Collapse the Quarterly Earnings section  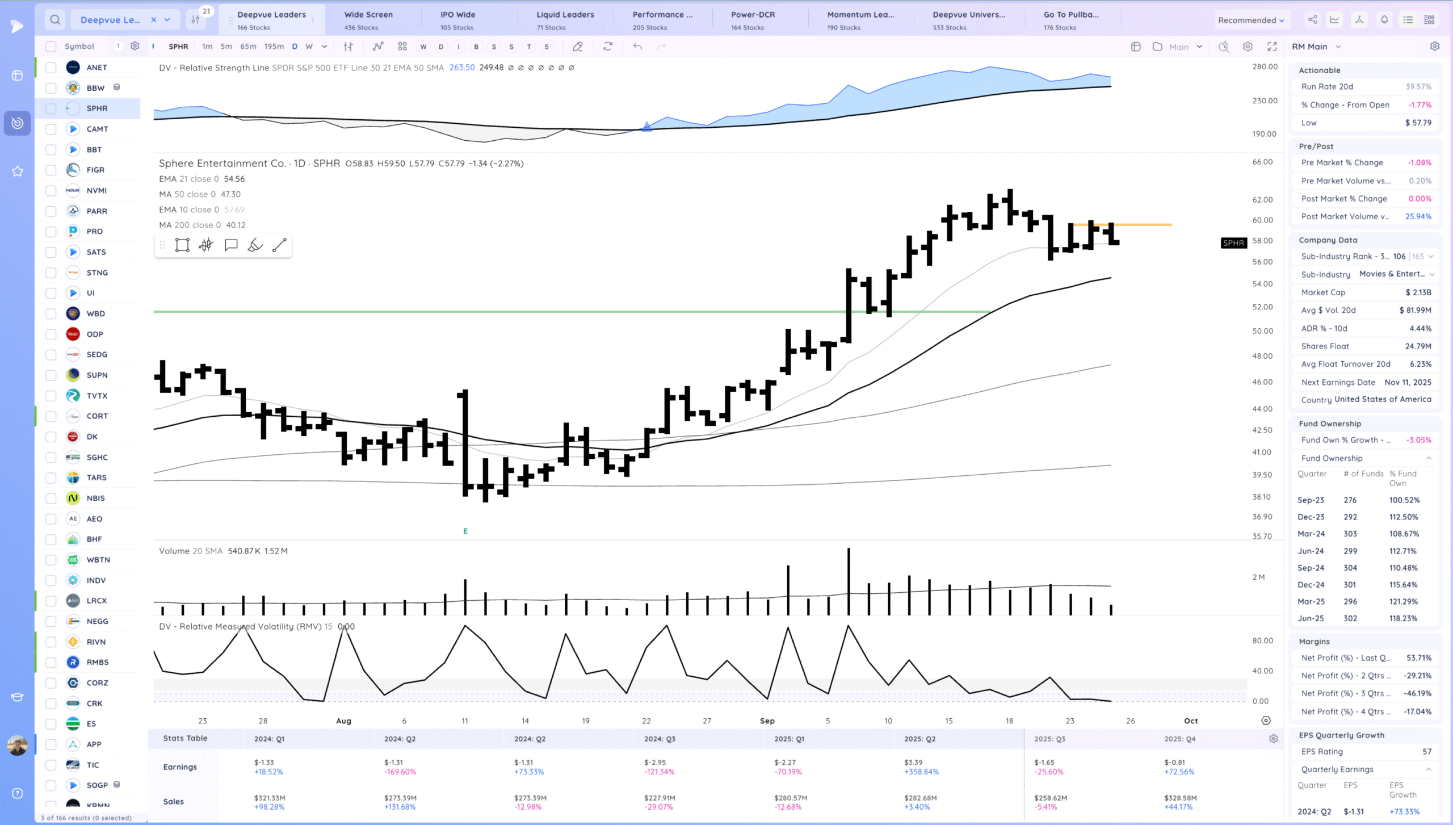1429,769
